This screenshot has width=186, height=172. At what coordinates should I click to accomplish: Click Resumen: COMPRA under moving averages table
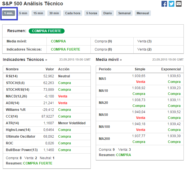115,155
